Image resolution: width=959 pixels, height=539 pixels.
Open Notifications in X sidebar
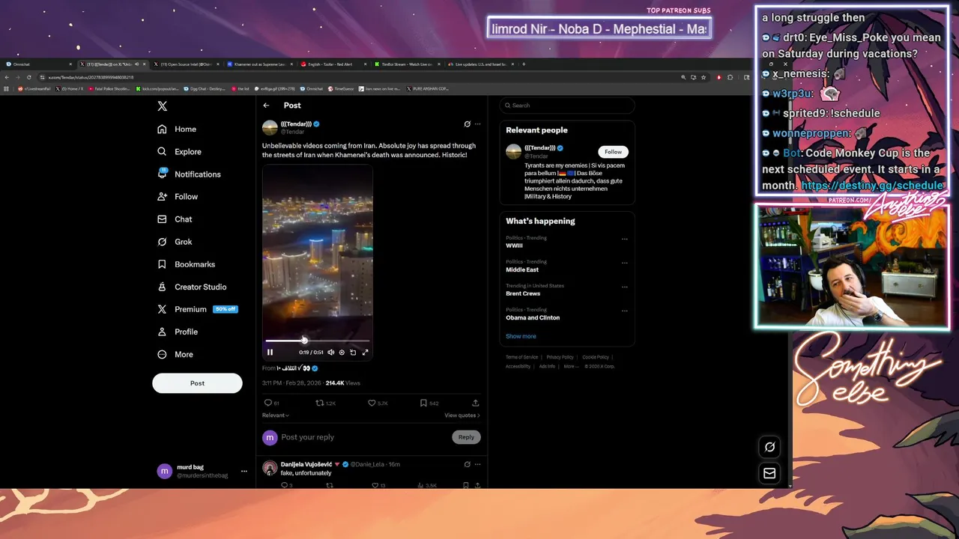[x=190, y=174]
